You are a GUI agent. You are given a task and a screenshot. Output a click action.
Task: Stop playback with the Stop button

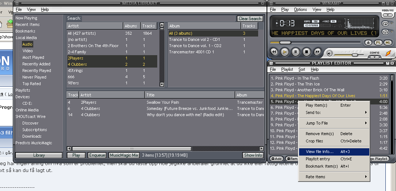[x=306, y=52]
